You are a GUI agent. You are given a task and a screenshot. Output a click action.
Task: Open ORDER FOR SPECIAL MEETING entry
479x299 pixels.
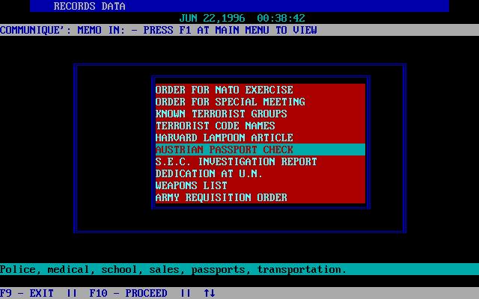pos(260,102)
